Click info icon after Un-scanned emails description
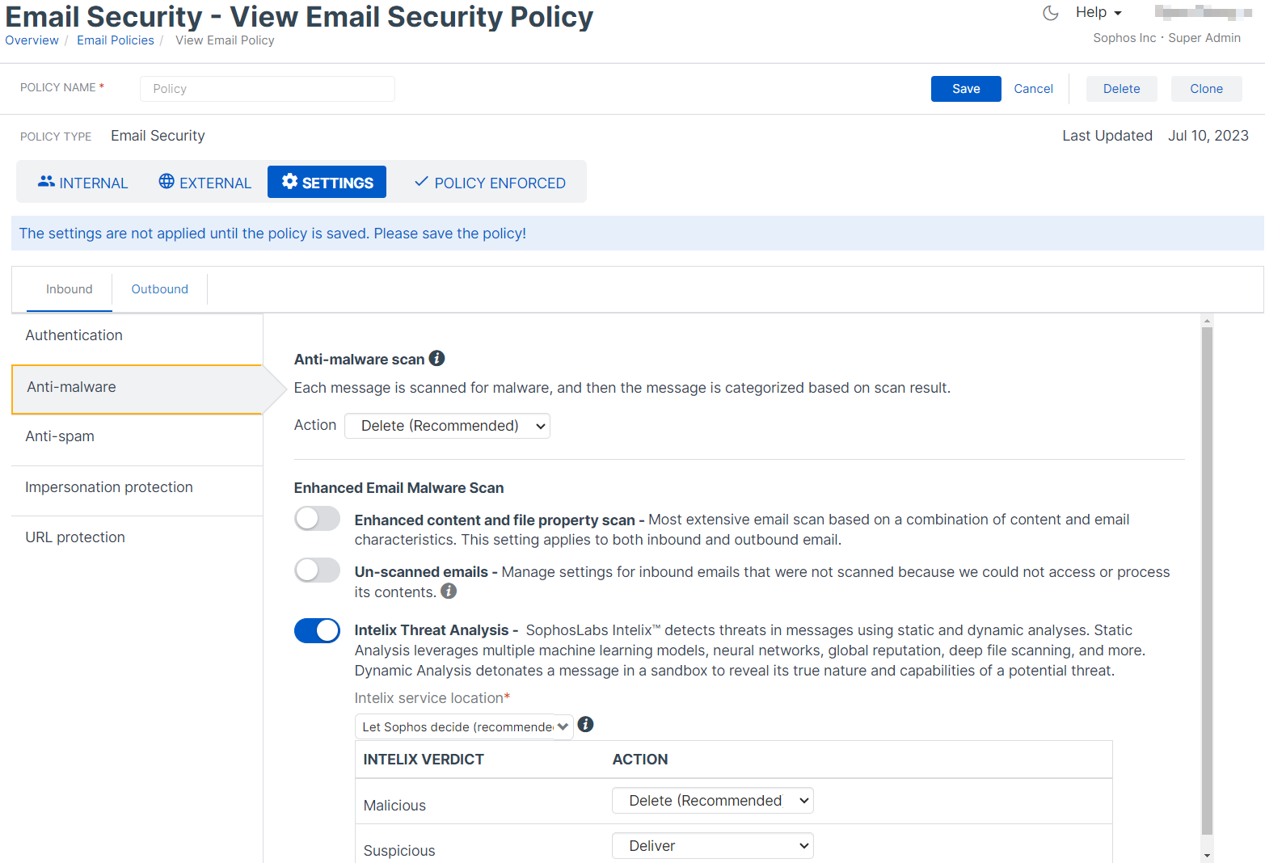Viewport: 1265px width, 863px height. (x=449, y=591)
